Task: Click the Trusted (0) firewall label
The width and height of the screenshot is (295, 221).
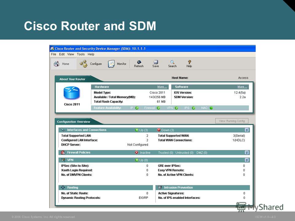Action: (x=166, y=153)
